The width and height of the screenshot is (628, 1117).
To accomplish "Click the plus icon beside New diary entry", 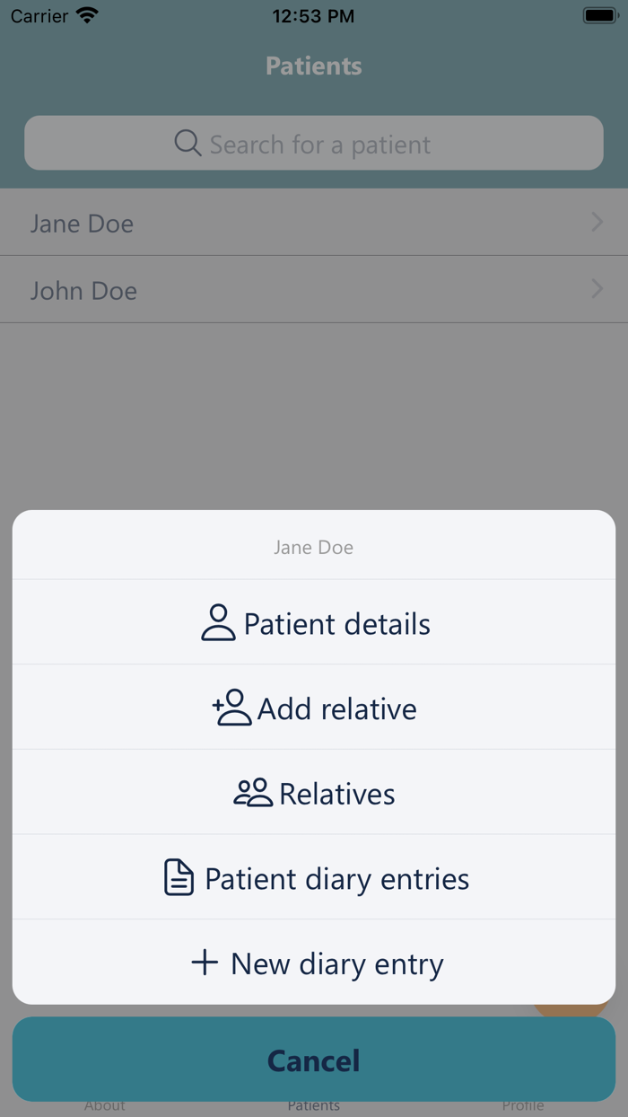I will (205, 963).
